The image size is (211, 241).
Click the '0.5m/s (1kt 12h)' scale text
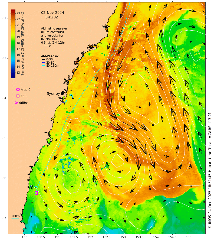click(x=53, y=43)
